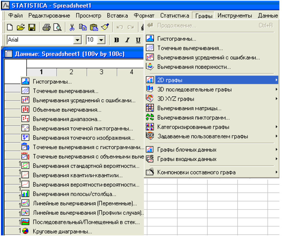The width and height of the screenshot is (283, 238).
Task: Open the Редактирование menu
Action: (49, 16)
